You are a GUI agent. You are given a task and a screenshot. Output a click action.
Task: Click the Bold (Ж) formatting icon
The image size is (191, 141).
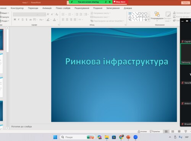pos(15,19)
